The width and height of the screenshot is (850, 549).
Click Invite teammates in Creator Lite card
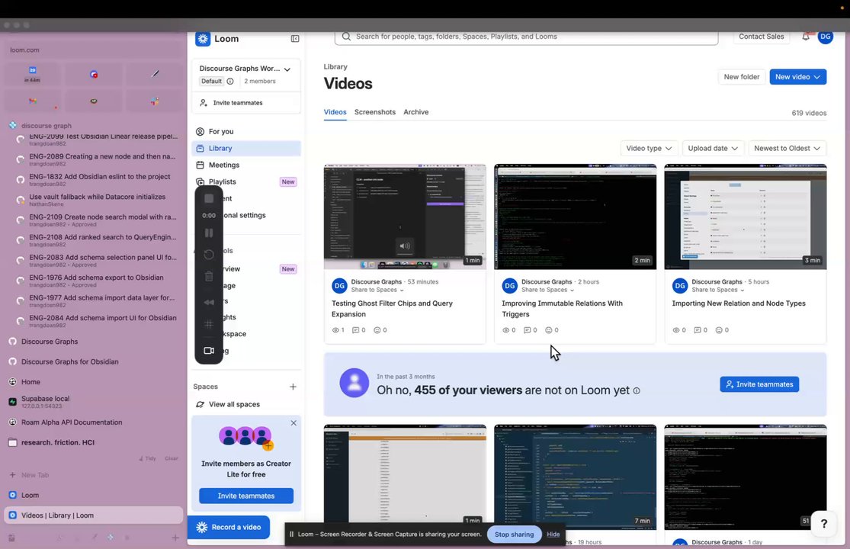(246, 496)
